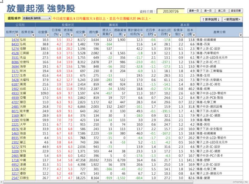Open stock code link 1726
Image resolution: width=249 pixels, height=184 pixels.
(15, 169)
